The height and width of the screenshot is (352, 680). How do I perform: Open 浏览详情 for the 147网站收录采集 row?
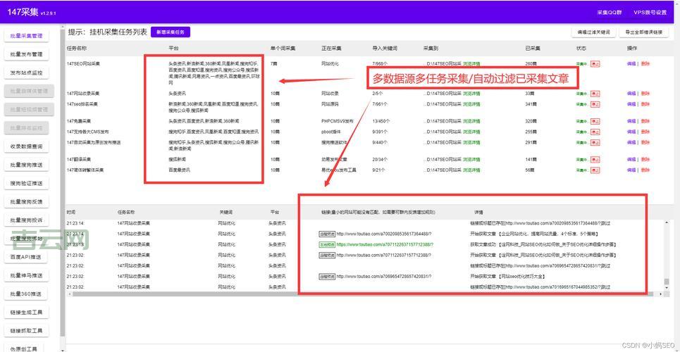coord(471,93)
